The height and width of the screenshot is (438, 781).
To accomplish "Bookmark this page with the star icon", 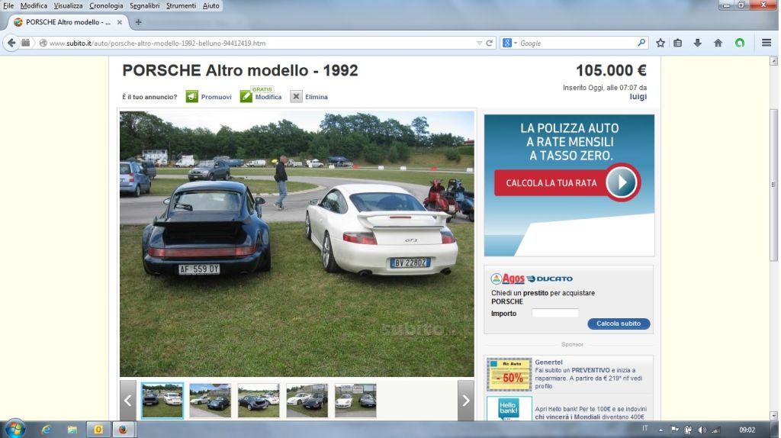I will (x=660, y=43).
